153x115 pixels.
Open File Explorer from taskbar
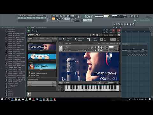pyautogui.click(x=16, y=99)
